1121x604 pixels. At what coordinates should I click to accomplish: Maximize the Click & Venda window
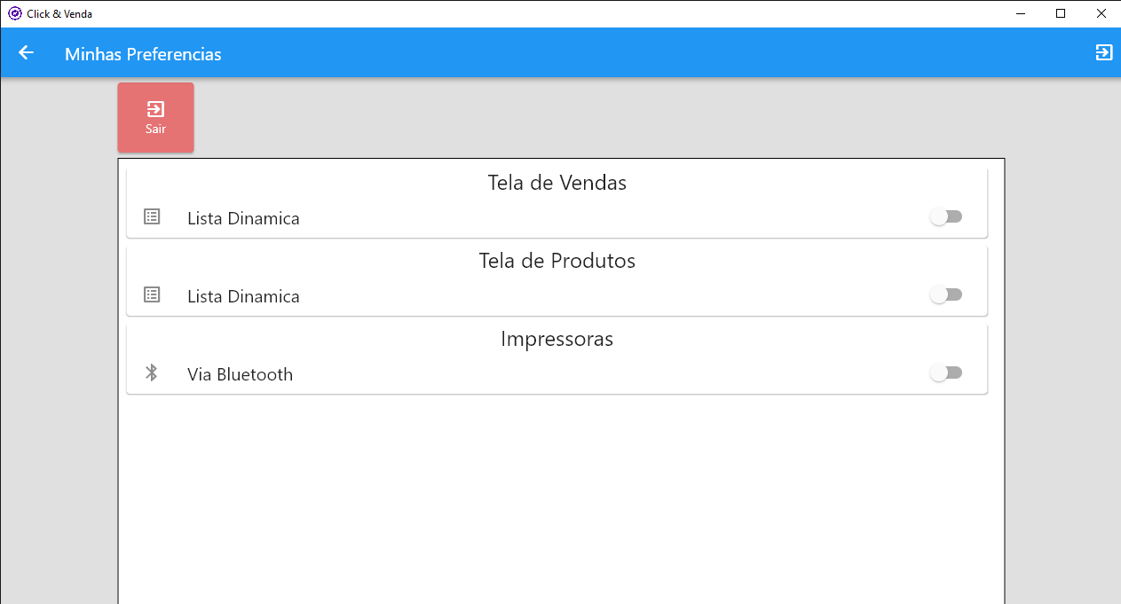(x=1061, y=13)
